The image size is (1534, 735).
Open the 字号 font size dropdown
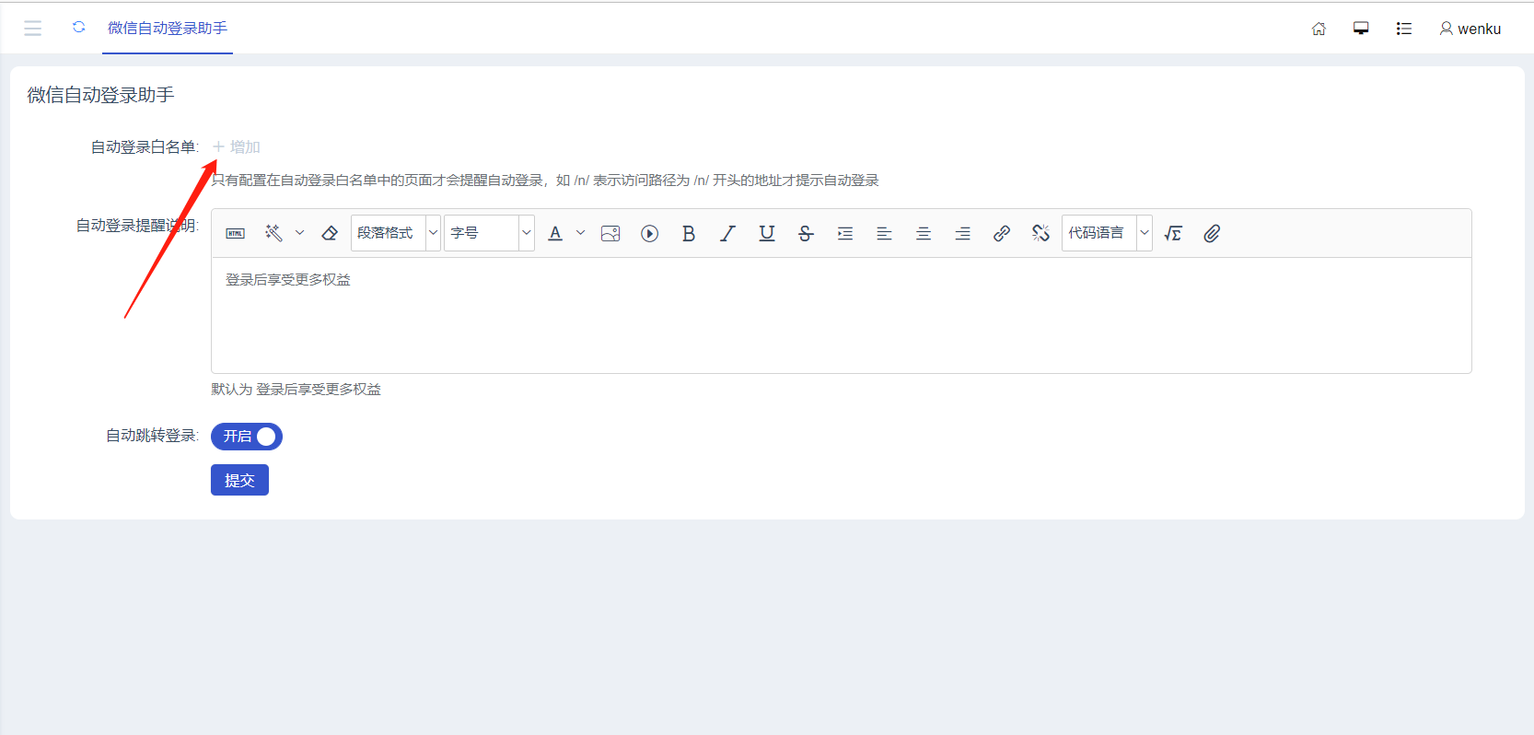point(489,233)
